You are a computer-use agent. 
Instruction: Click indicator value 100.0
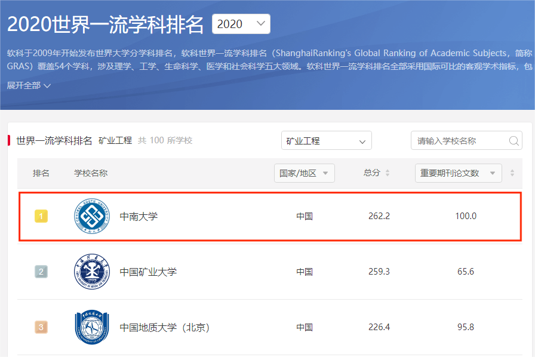pyautogui.click(x=466, y=216)
